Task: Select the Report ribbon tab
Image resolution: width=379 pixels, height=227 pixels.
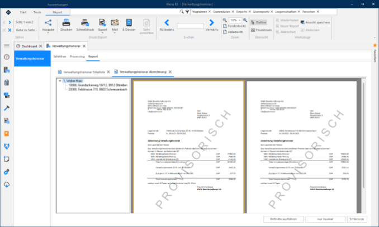Action: coord(58,12)
